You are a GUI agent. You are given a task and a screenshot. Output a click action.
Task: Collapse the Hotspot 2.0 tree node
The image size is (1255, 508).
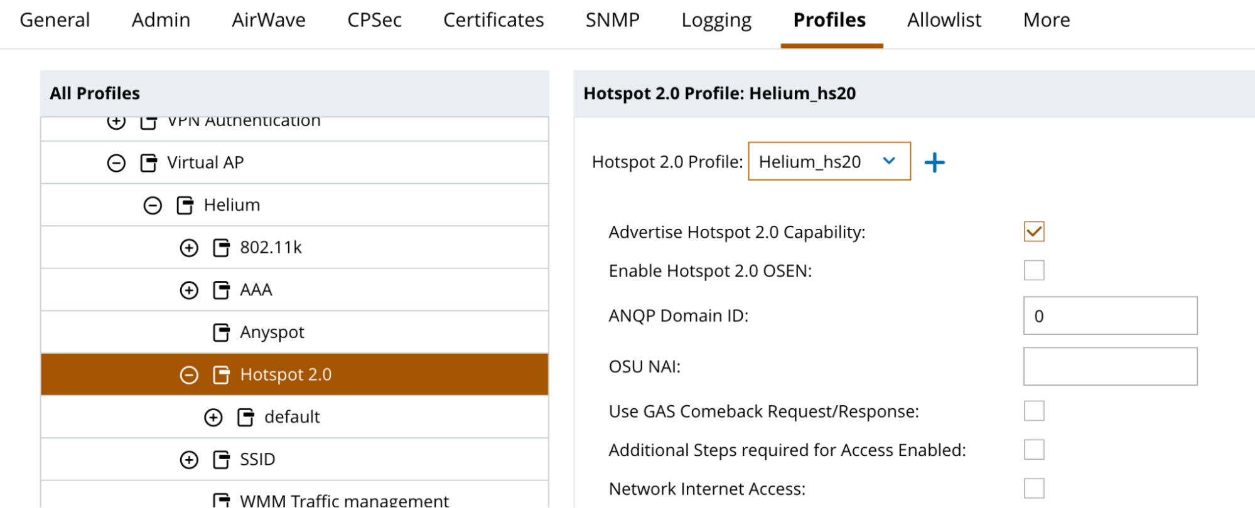click(189, 375)
